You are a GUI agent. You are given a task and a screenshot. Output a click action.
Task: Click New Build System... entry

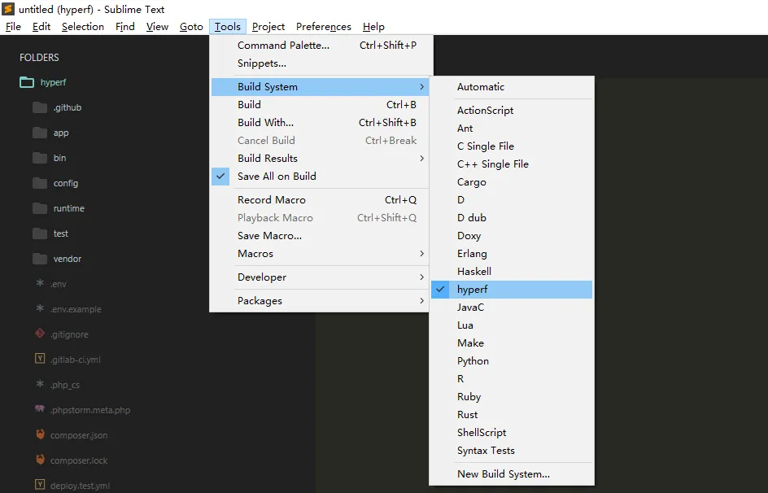(x=512, y=474)
